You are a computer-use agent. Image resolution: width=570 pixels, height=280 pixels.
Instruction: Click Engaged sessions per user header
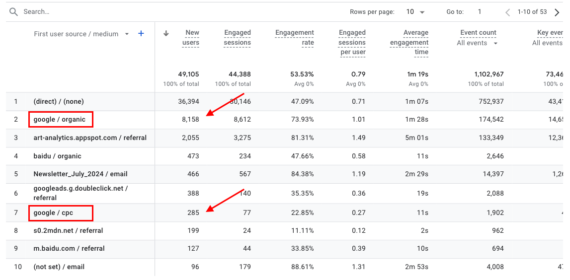click(x=352, y=42)
